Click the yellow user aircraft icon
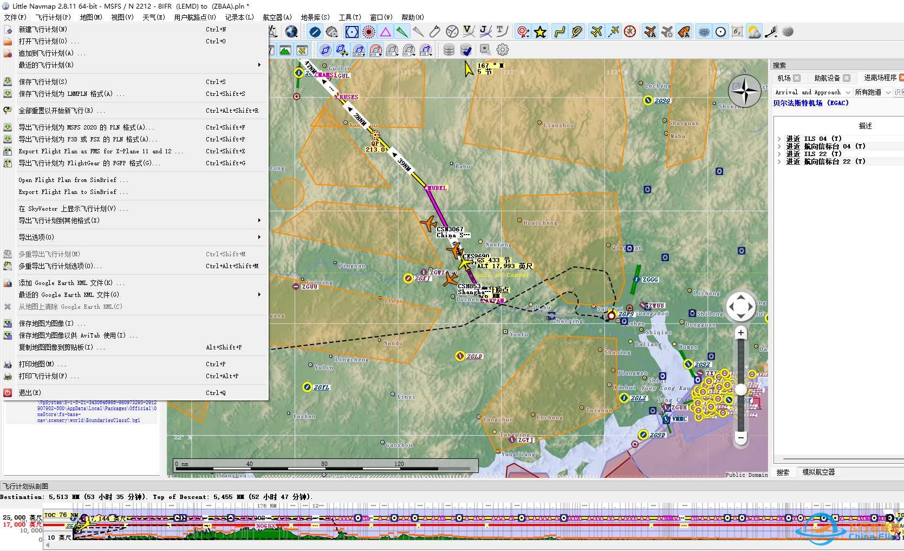Image resolution: width=904 pixels, height=551 pixels. pyautogui.click(x=596, y=31)
